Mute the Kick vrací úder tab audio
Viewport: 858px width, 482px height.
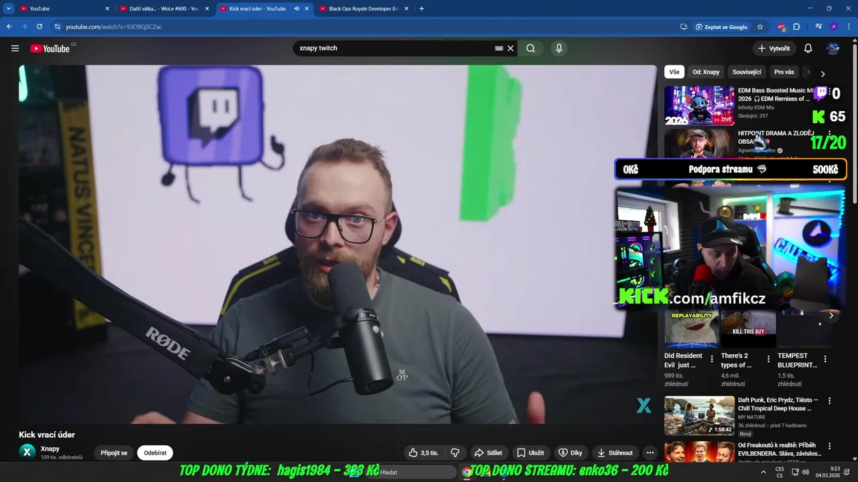(296, 9)
